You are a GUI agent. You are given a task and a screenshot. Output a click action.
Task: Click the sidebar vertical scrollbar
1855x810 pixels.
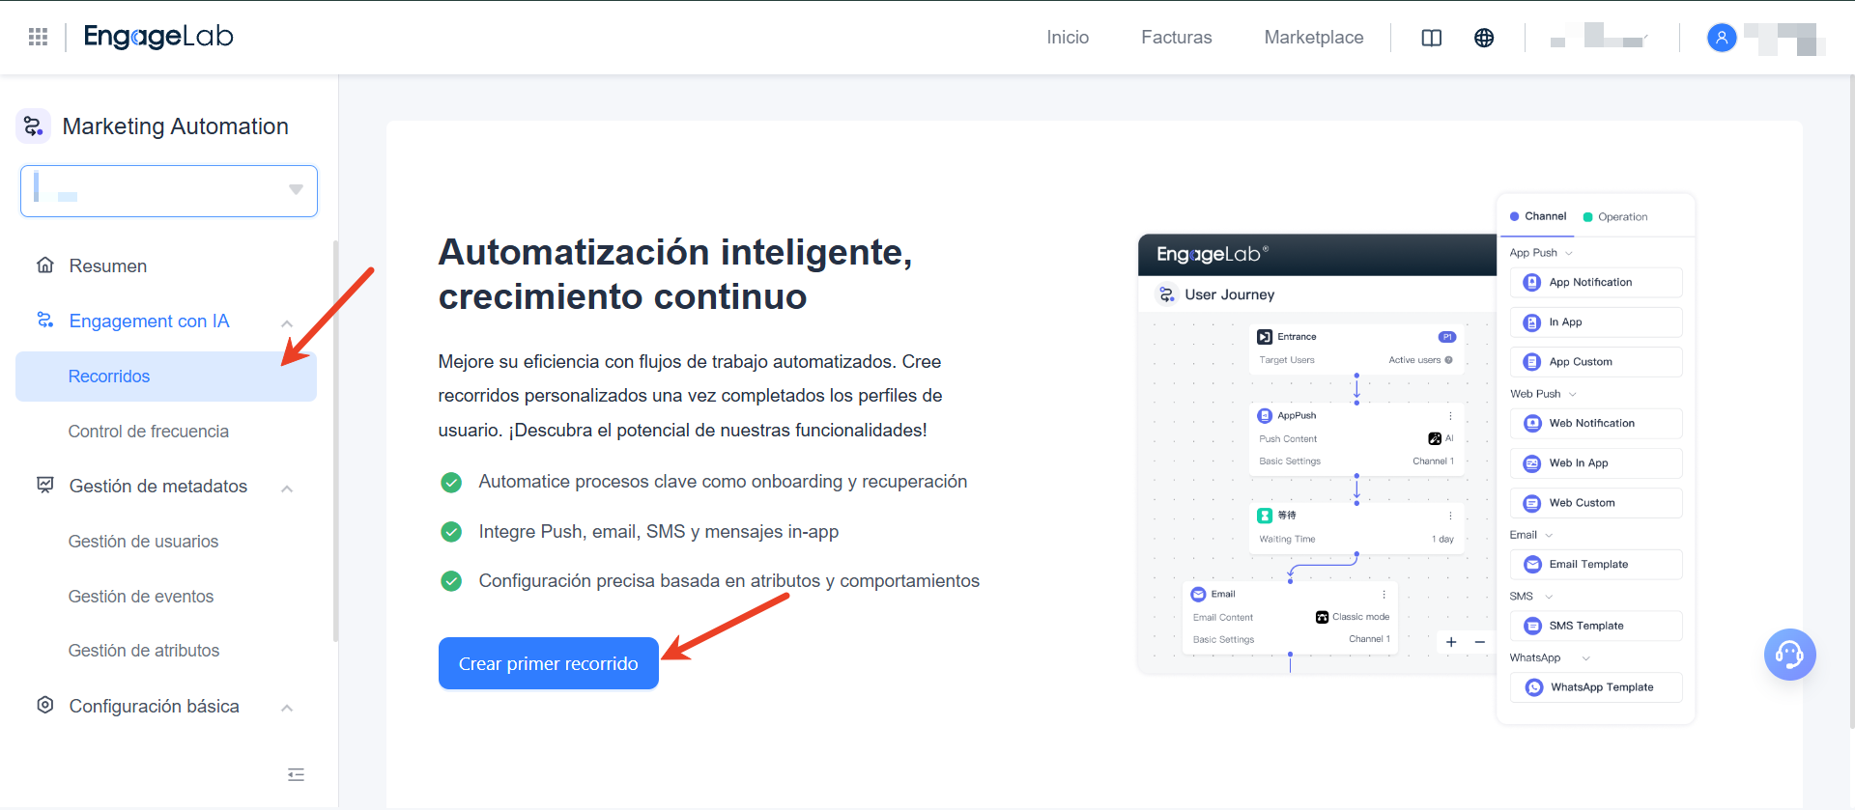point(335,441)
